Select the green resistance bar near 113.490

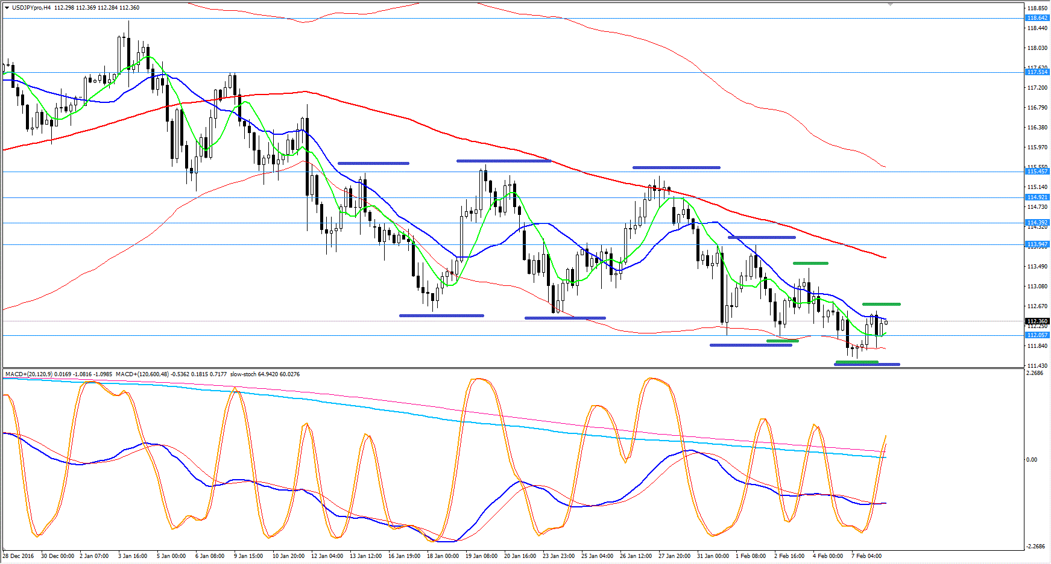(x=810, y=263)
